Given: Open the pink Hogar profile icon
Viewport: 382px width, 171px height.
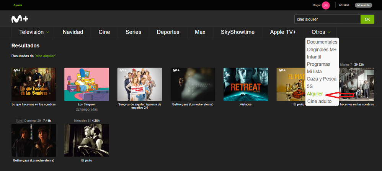Looking at the screenshot, I should click(x=326, y=5).
